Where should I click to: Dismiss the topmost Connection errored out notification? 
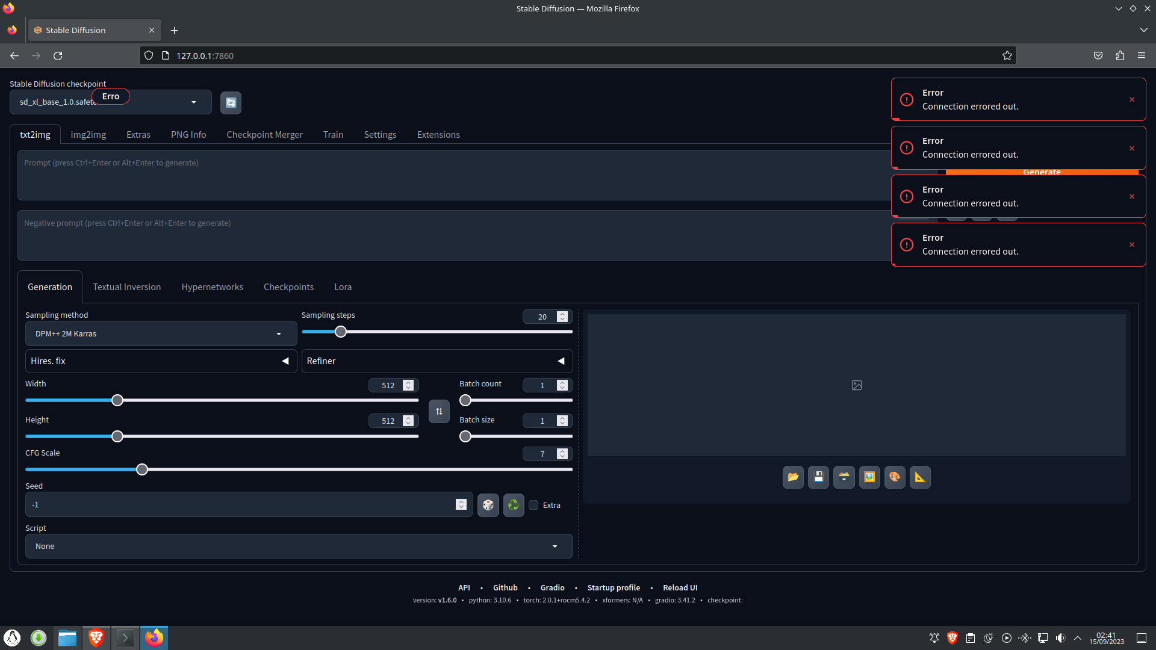pyautogui.click(x=1131, y=99)
